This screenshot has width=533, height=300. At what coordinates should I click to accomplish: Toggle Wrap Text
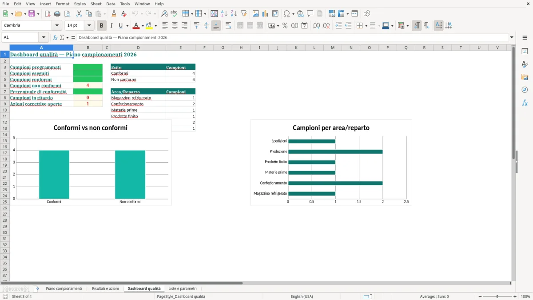pos(228,26)
